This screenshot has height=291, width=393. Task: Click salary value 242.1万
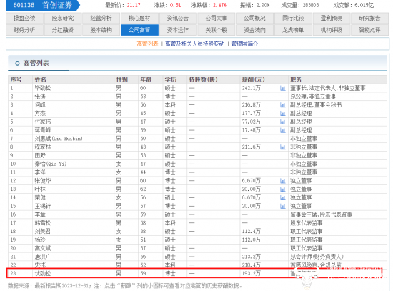click(x=251, y=88)
